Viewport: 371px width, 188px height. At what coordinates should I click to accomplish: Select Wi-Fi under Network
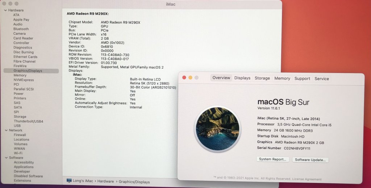pos(18,153)
